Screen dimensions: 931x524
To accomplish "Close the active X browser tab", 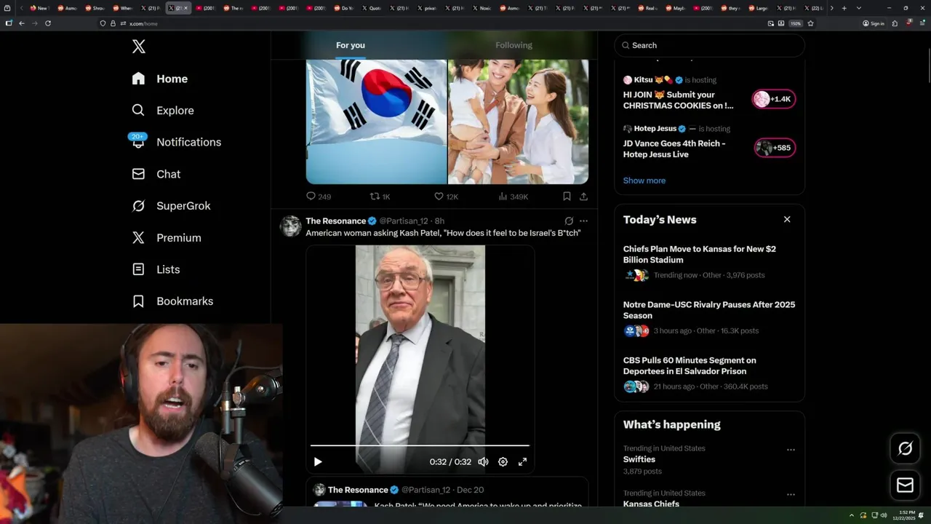I will pyautogui.click(x=185, y=8).
